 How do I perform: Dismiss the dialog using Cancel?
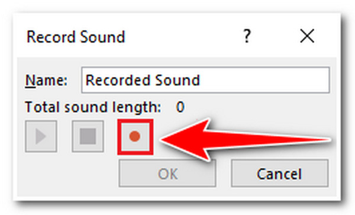pyautogui.click(x=280, y=173)
